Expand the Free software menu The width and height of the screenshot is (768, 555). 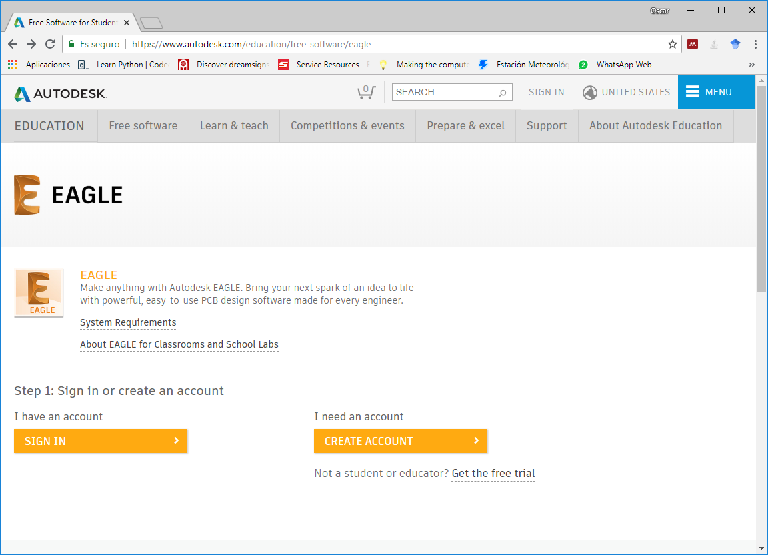click(143, 125)
